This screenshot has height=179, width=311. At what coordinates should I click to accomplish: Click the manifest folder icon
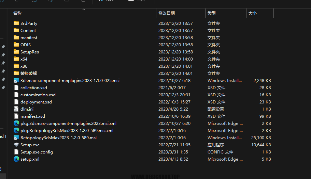tap(16, 37)
